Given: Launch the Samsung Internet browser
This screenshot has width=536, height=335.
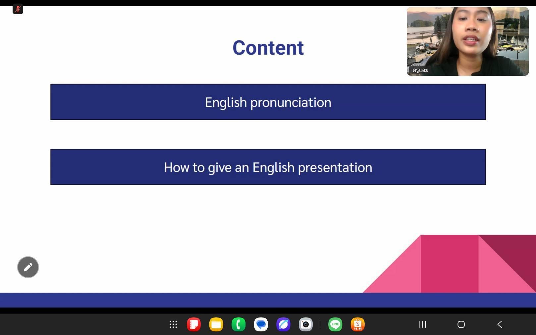Looking at the screenshot, I should click(283, 324).
